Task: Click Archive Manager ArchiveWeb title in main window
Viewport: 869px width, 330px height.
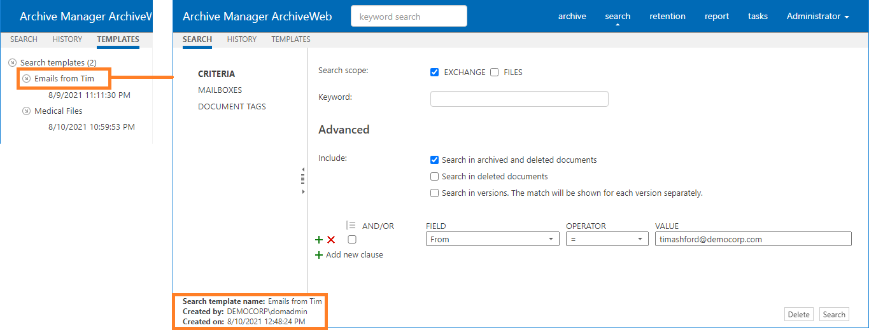Action: pos(257,17)
